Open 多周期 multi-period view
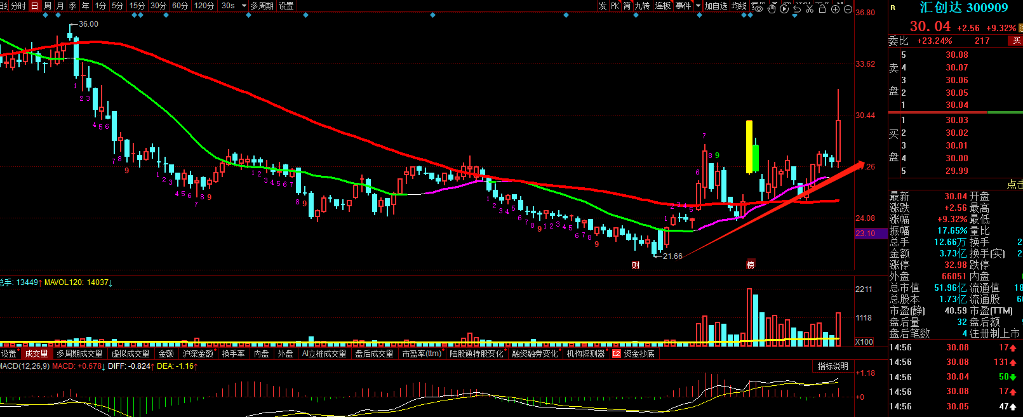The image size is (1023, 417). 262,6
